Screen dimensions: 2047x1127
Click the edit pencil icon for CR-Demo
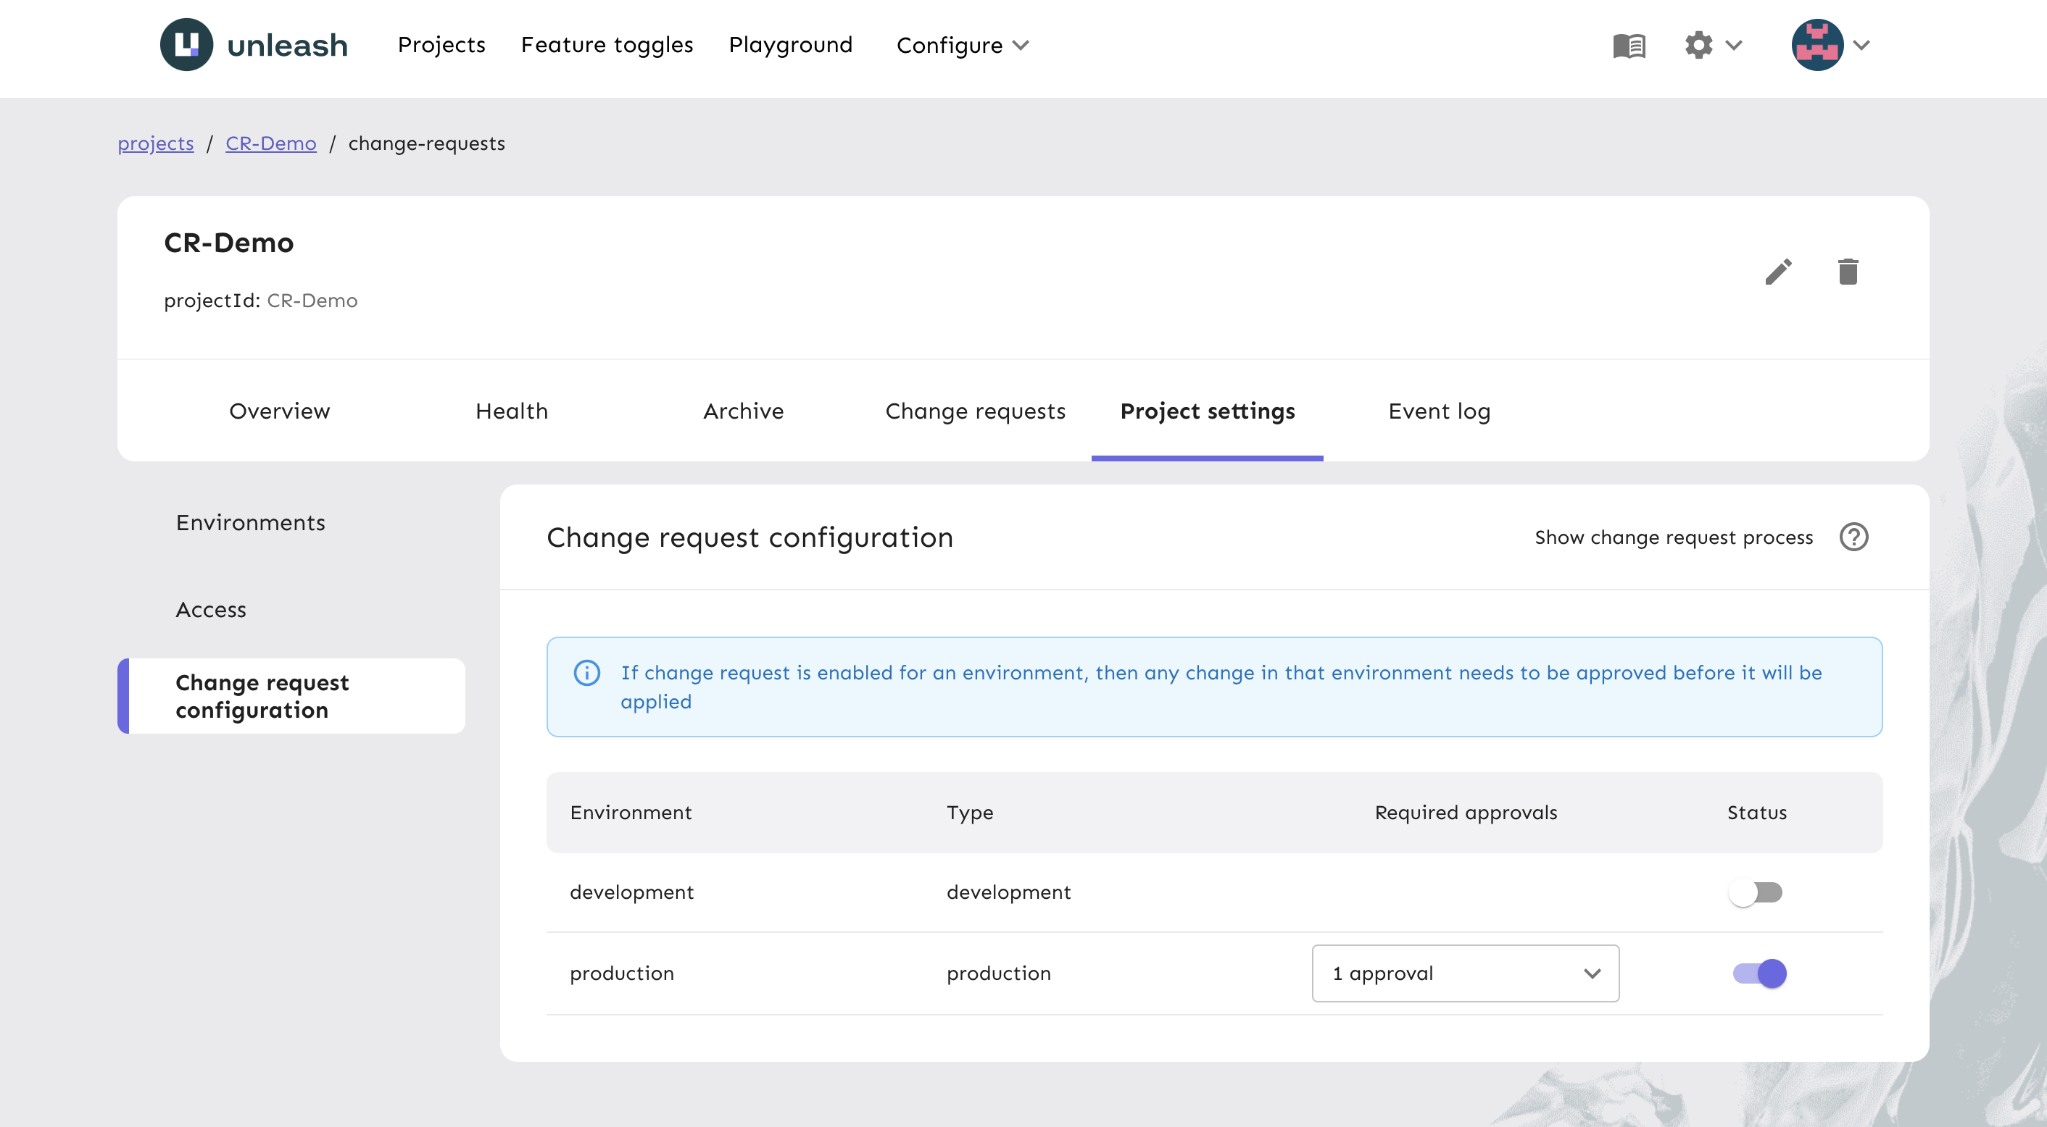(x=1777, y=271)
